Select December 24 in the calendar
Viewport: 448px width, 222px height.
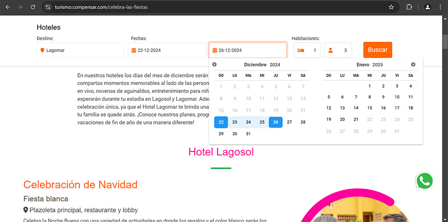pyautogui.click(x=248, y=122)
